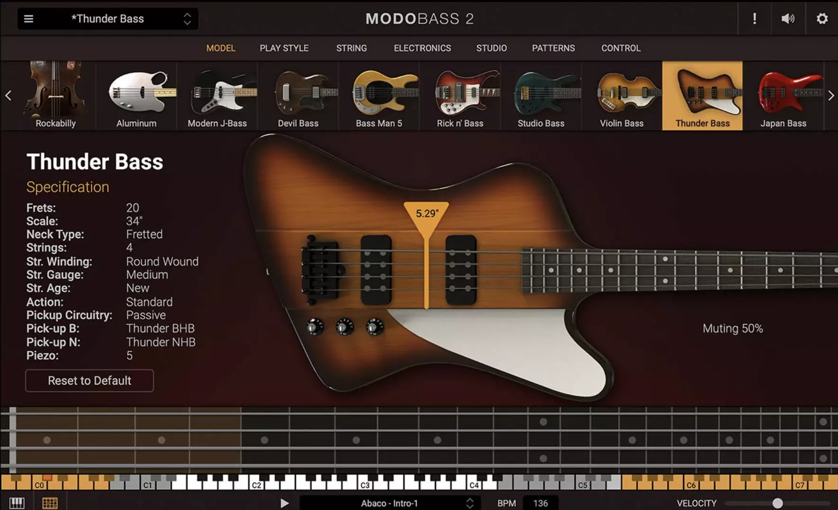This screenshot has width=838, height=510.
Task: Click the VELOCITY slider handle
Action: tap(777, 503)
